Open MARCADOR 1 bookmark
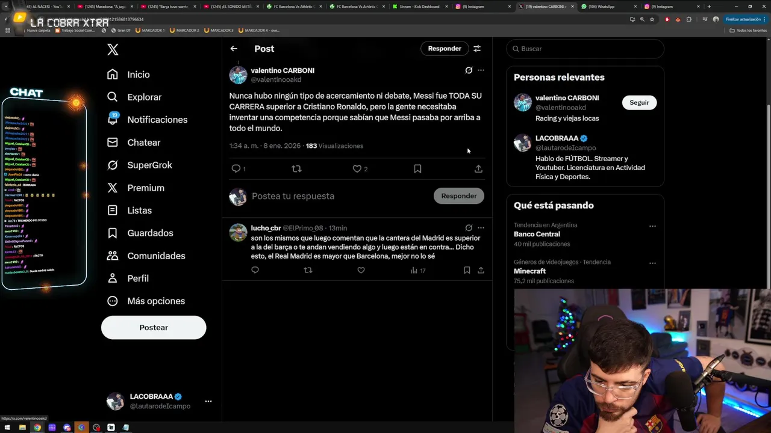Screen dimensions: 771x433 click(x=150, y=30)
